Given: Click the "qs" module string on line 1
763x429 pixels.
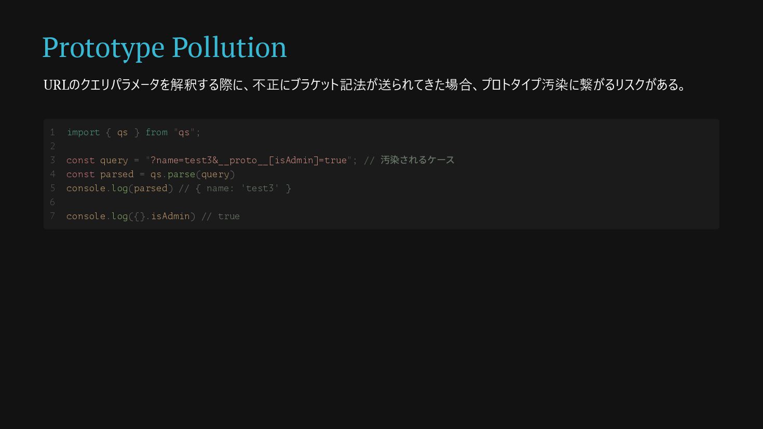Looking at the screenshot, I should point(184,132).
